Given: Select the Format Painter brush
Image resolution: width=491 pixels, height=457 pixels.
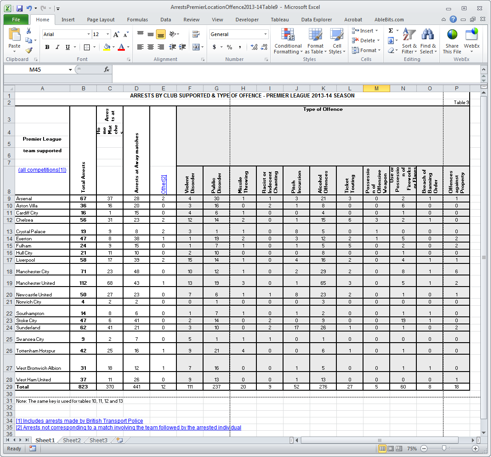Looking at the screenshot, I should 29,50.
